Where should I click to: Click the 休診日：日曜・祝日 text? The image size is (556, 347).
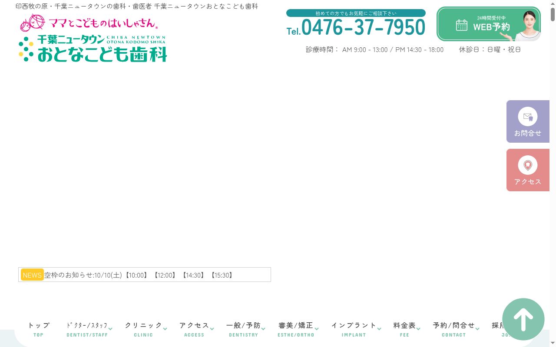(490, 49)
